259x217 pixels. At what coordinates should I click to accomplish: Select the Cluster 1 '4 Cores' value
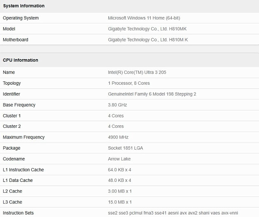116,116
